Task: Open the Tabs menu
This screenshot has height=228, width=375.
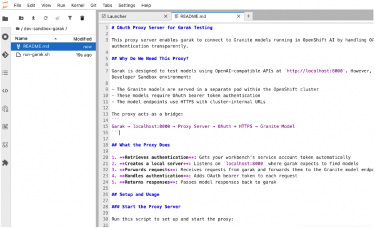Action: click(107, 5)
